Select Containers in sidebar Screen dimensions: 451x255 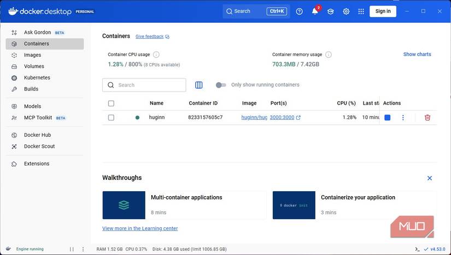(x=45, y=44)
